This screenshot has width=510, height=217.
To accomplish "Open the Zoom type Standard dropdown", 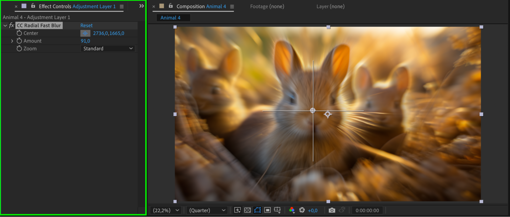I will point(108,49).
